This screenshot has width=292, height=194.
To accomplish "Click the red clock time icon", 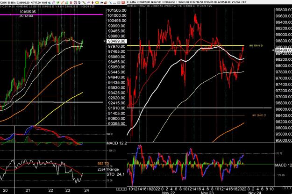I will click(x=75, y=3).
